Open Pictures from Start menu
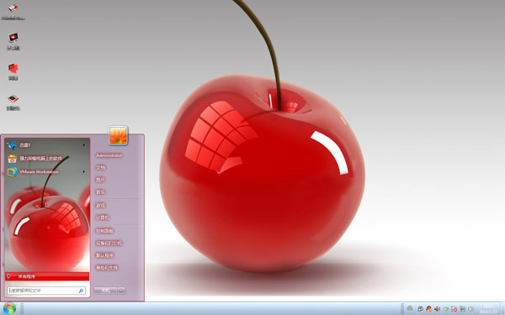This screenshot has height=315, width=505. point(100,180)
